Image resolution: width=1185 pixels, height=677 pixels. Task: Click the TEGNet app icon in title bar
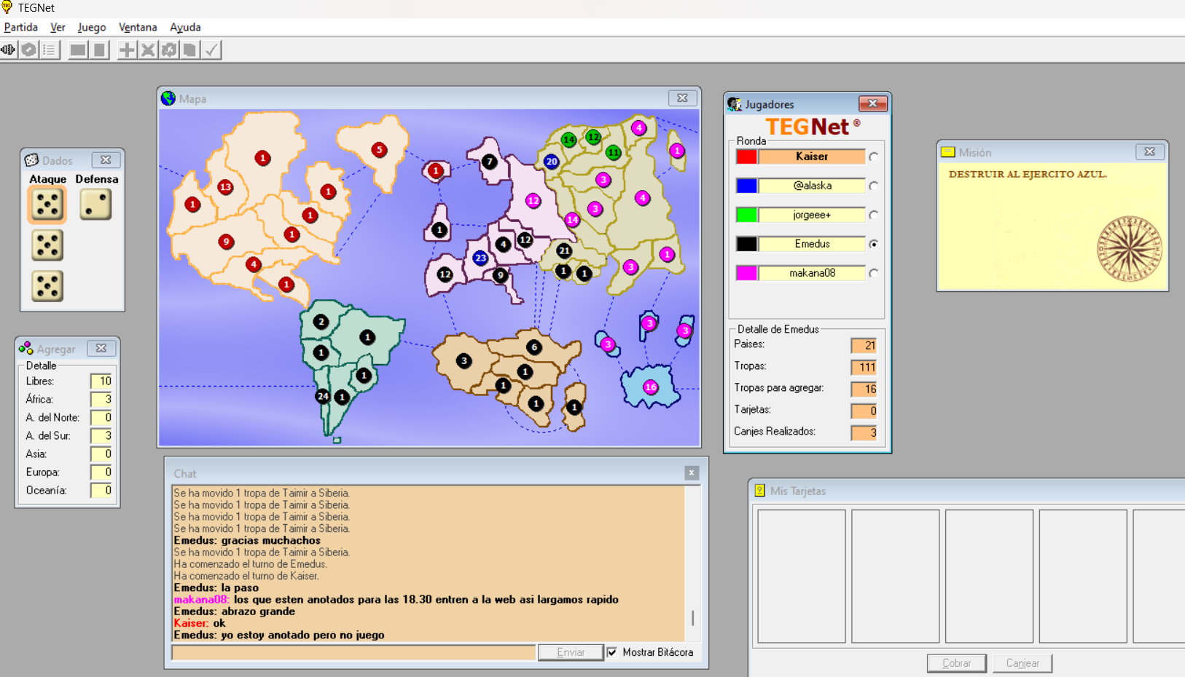7,7
